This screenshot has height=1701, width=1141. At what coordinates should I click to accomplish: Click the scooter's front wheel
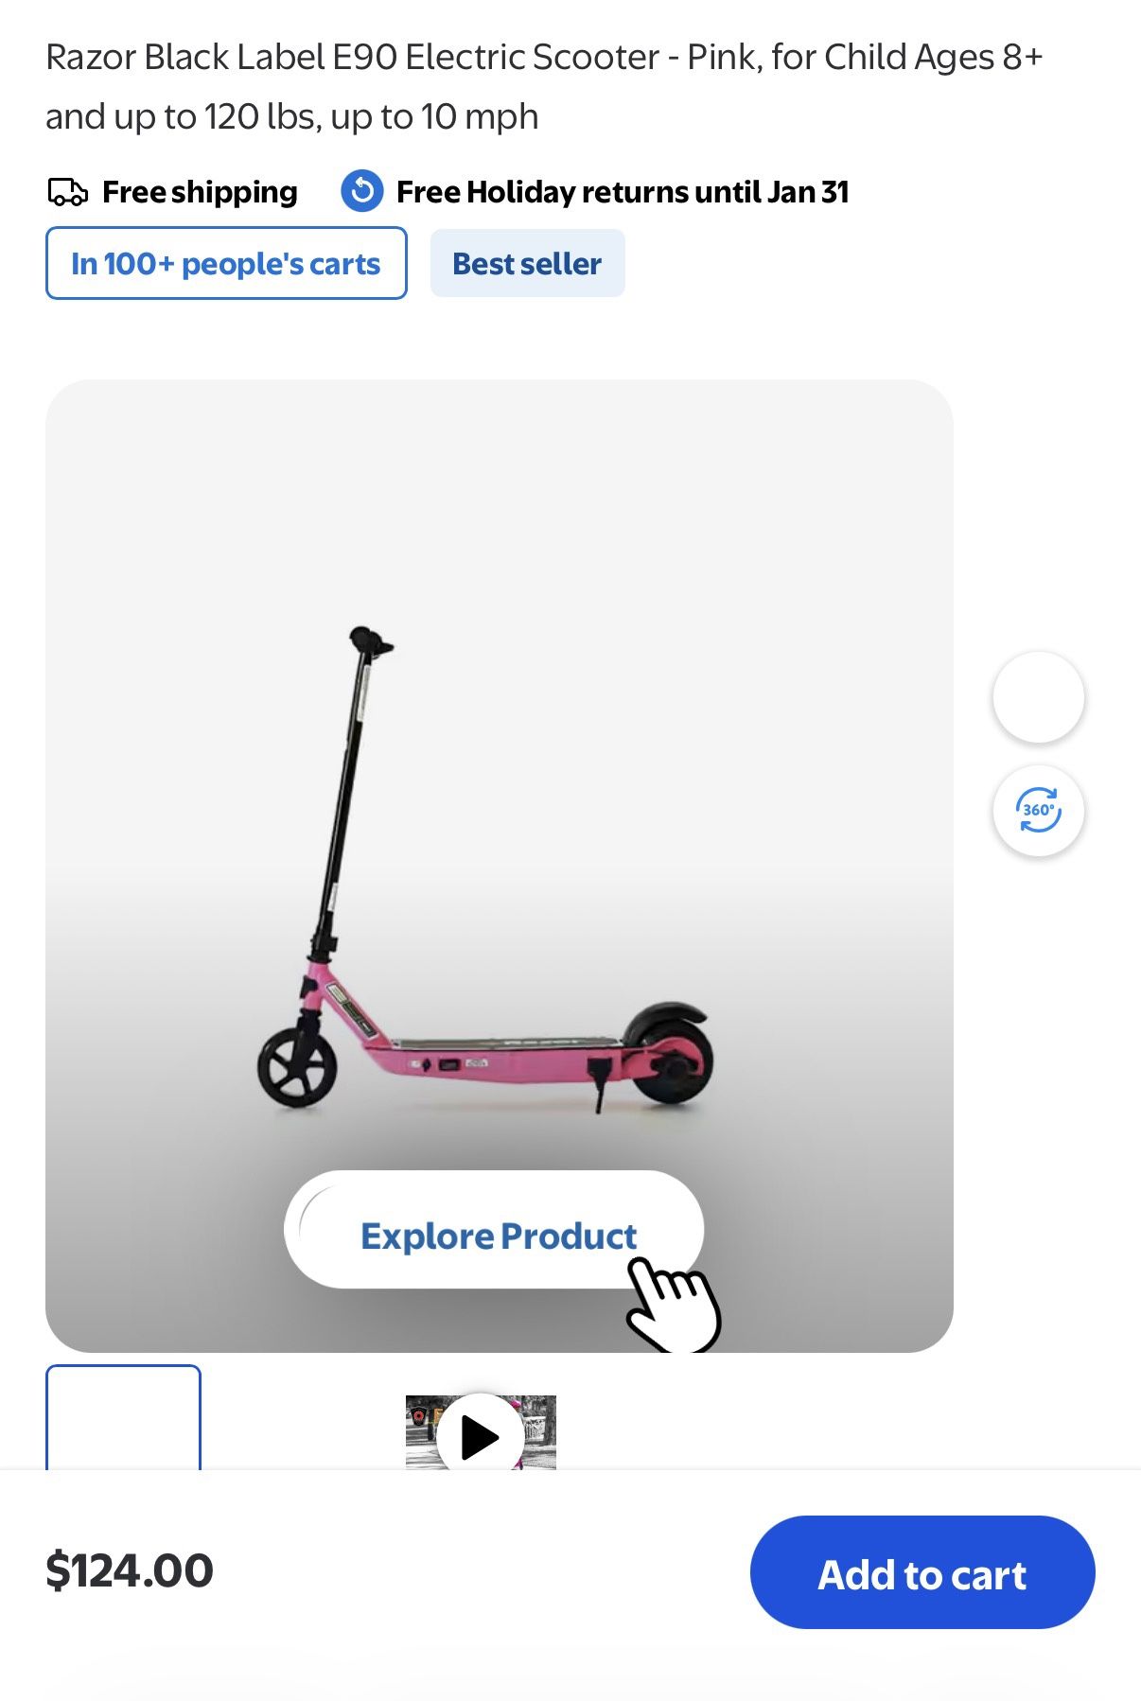pos(297,1067)
